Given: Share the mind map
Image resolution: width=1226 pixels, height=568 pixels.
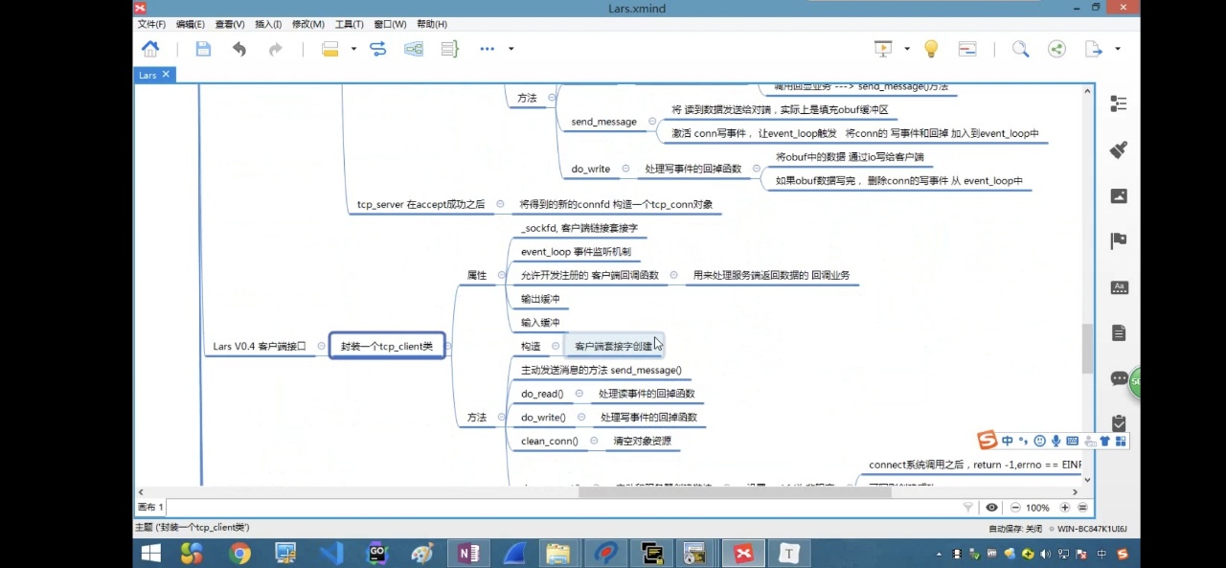Looking at the screenshot, I should (1056, 49).
